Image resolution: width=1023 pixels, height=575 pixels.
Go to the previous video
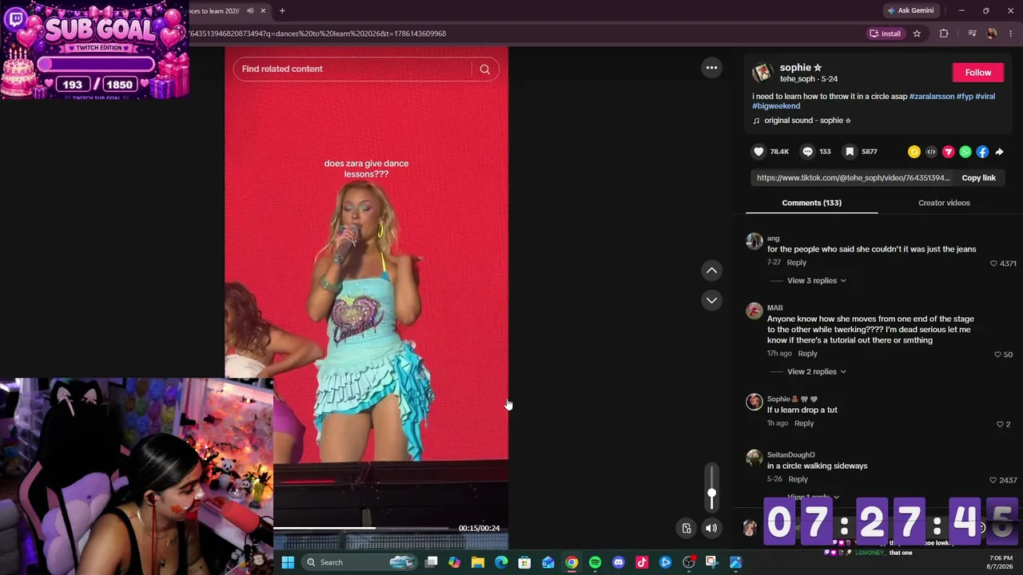[711, 271]
